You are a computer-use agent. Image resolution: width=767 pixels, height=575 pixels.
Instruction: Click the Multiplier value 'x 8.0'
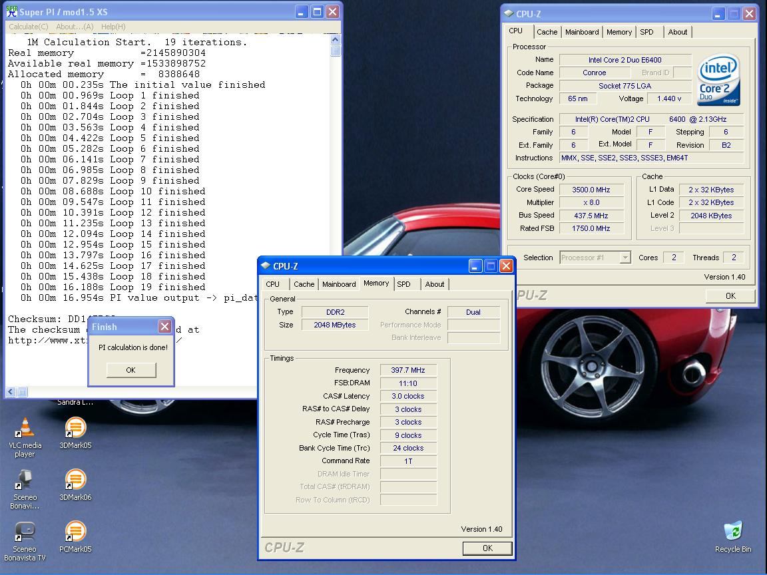click(591, 202)
